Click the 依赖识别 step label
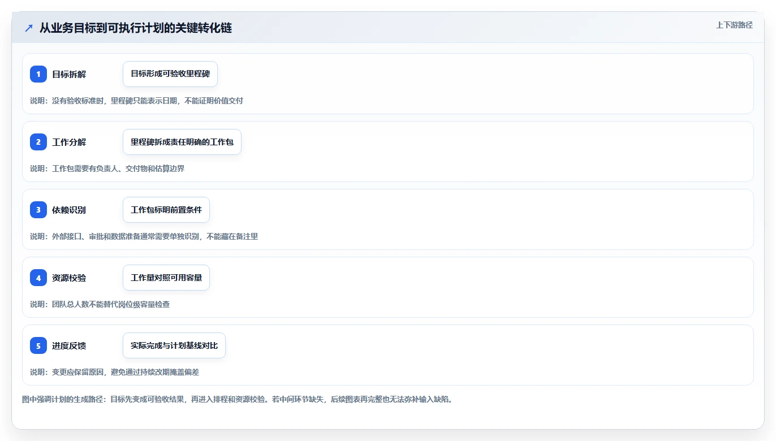 pyautogui.click(x=69, y=210)
